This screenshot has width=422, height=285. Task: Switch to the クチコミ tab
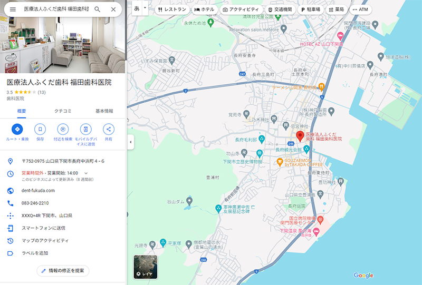(63, 111)
